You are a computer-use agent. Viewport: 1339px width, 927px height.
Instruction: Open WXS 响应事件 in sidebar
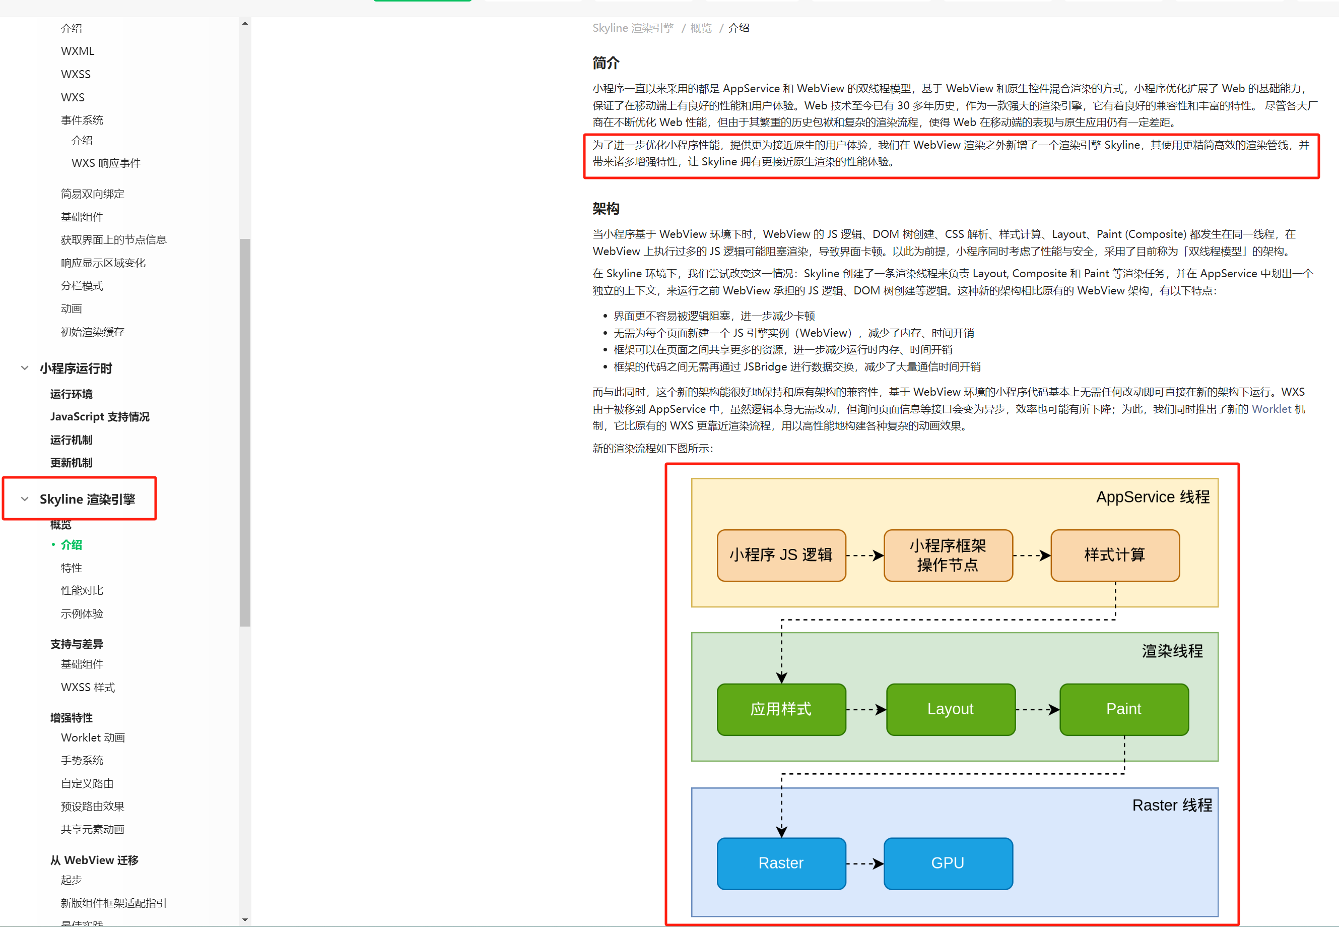point(106,163)
